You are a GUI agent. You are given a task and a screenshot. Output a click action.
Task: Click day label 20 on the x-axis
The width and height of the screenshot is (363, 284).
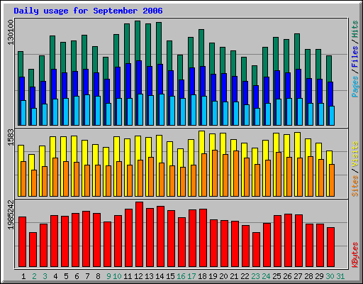coord(223,276)
